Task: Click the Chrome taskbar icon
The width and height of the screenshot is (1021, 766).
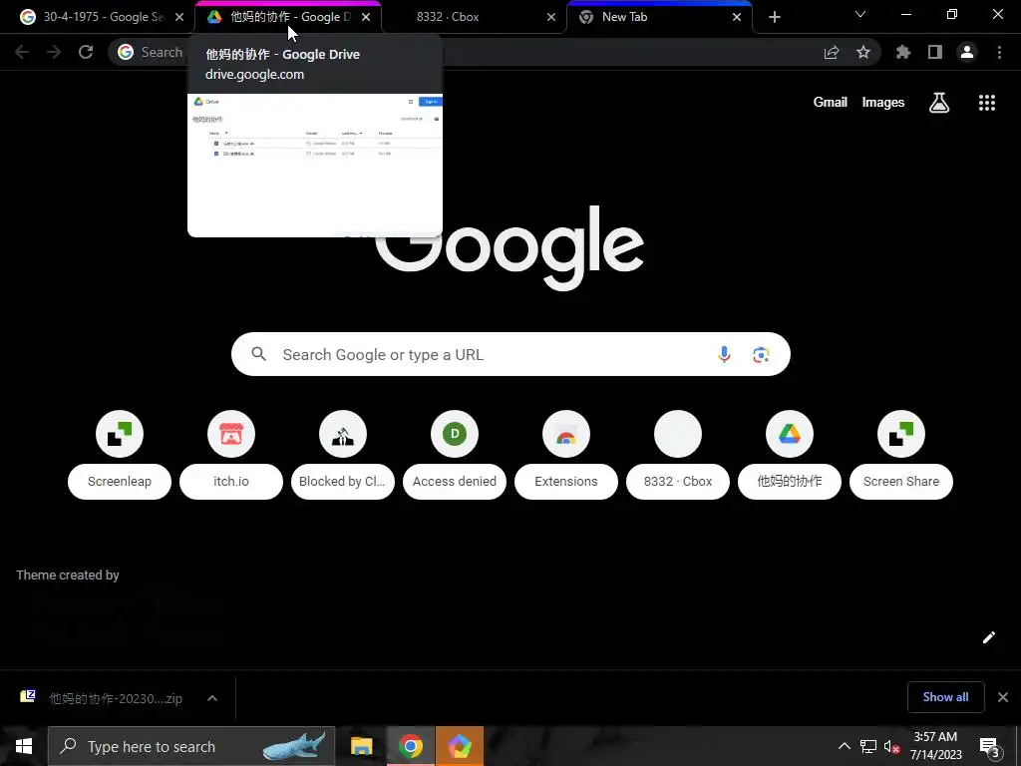Action: (410, 746)
